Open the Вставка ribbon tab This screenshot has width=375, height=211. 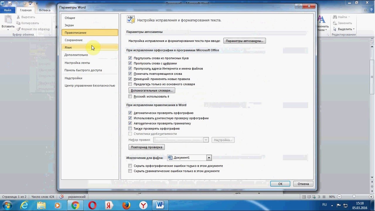pyautogui.click(x=45, y=10)
